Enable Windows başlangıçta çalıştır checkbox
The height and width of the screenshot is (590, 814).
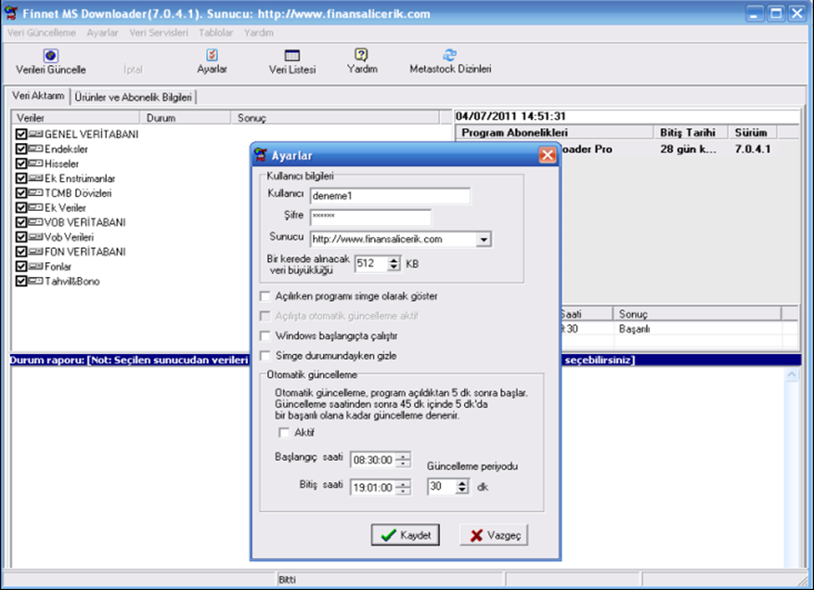[x=266, y=335]
